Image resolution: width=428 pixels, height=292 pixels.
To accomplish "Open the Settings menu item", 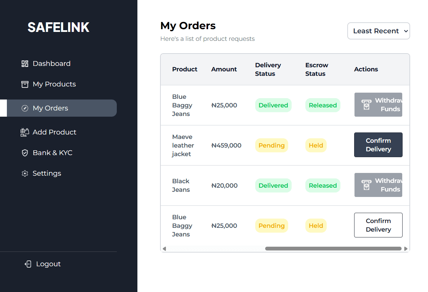I will [47, 173].
